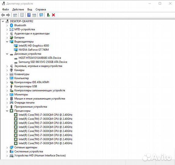Click the Клавиатуры keyboard icon
Viewport: 175px width, 165px height.
[x=11, y=74]
